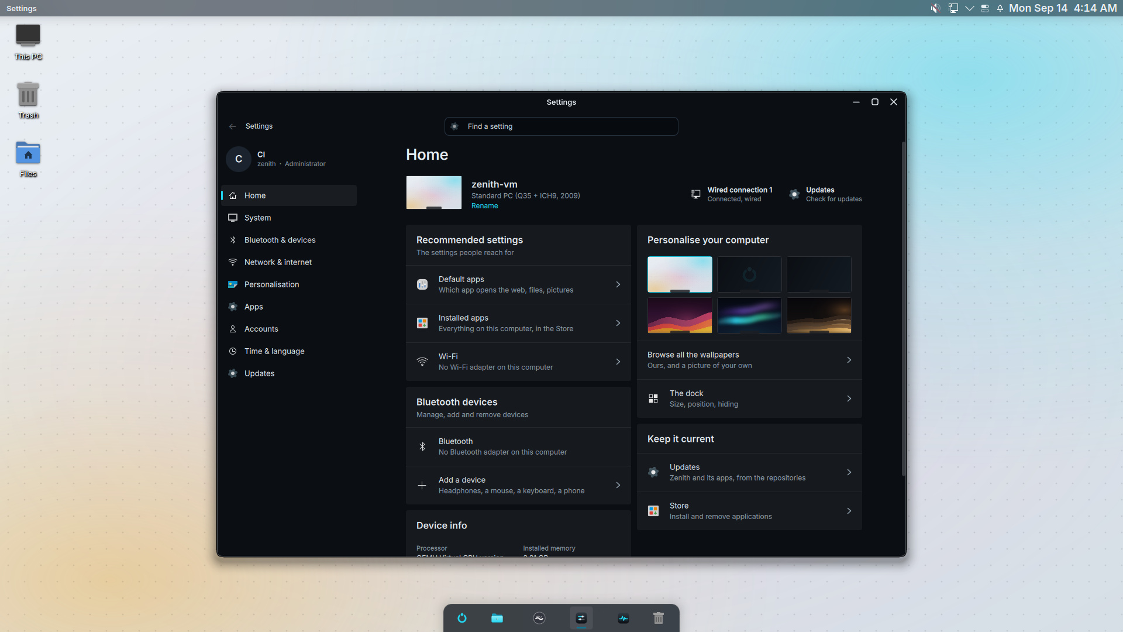The width and height of the screenshot is (1123, 632).
Task: Expand the Add a device row chevron
Action: point(618,485)
